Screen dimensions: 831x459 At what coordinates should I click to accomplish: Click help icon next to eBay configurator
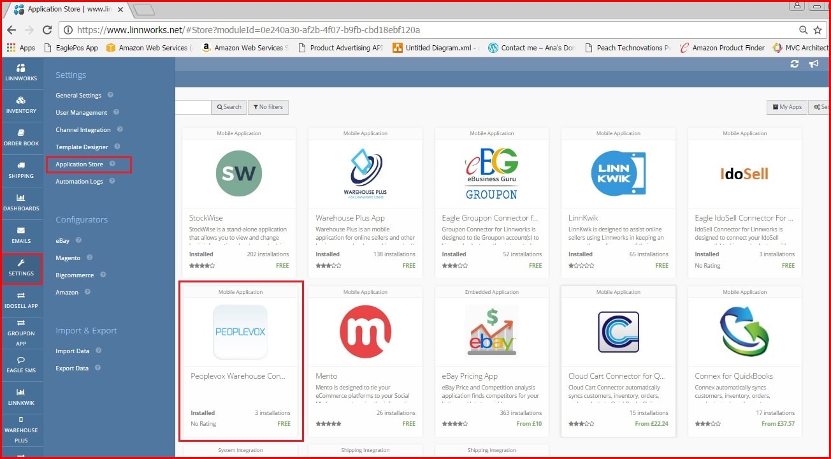(78, 240)
